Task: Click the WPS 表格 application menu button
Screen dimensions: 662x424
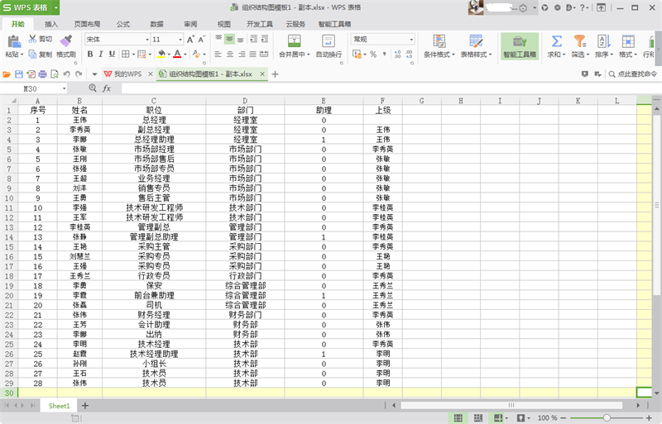Action: coord(30,7)
